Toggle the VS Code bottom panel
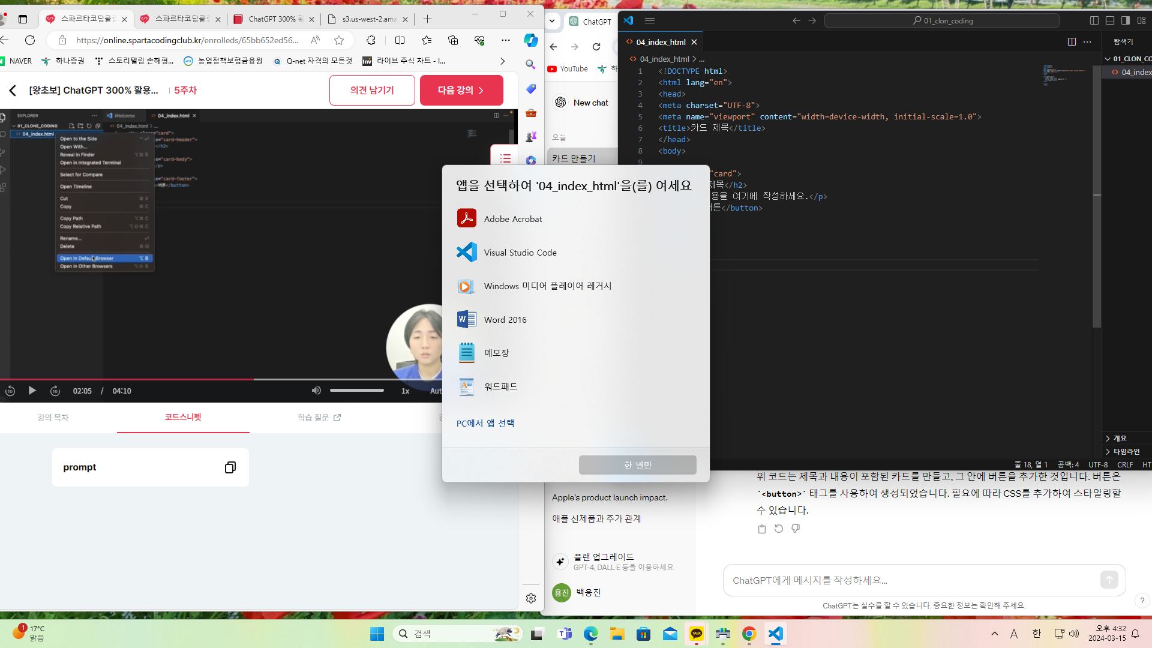This screenshot has height=648, width=1152. [1110, 20]
